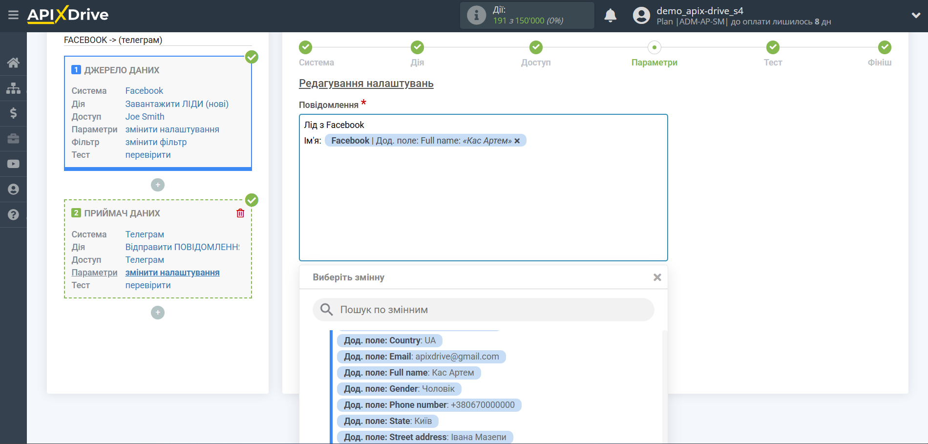Open billing dollar sign icon
This screenshot has width=928, height=444.
coord(13,113)
